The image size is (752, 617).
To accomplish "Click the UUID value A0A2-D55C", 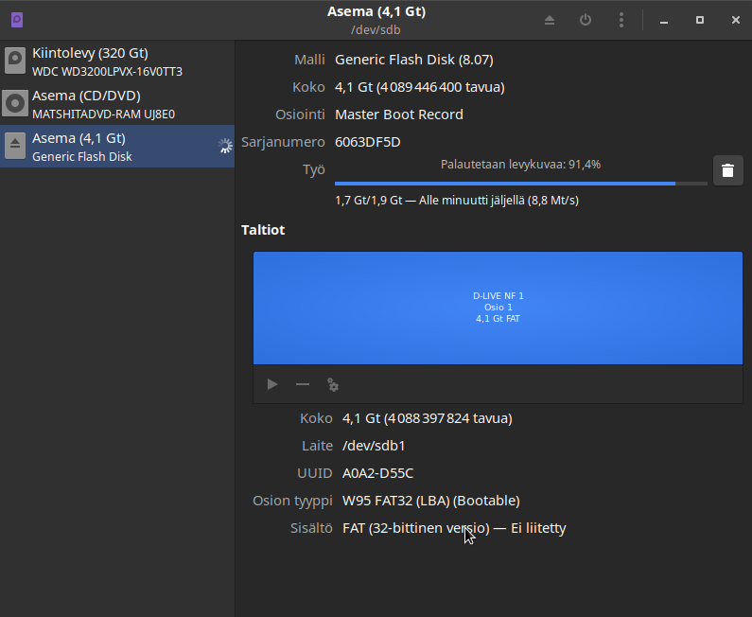I will coord(377,473).
